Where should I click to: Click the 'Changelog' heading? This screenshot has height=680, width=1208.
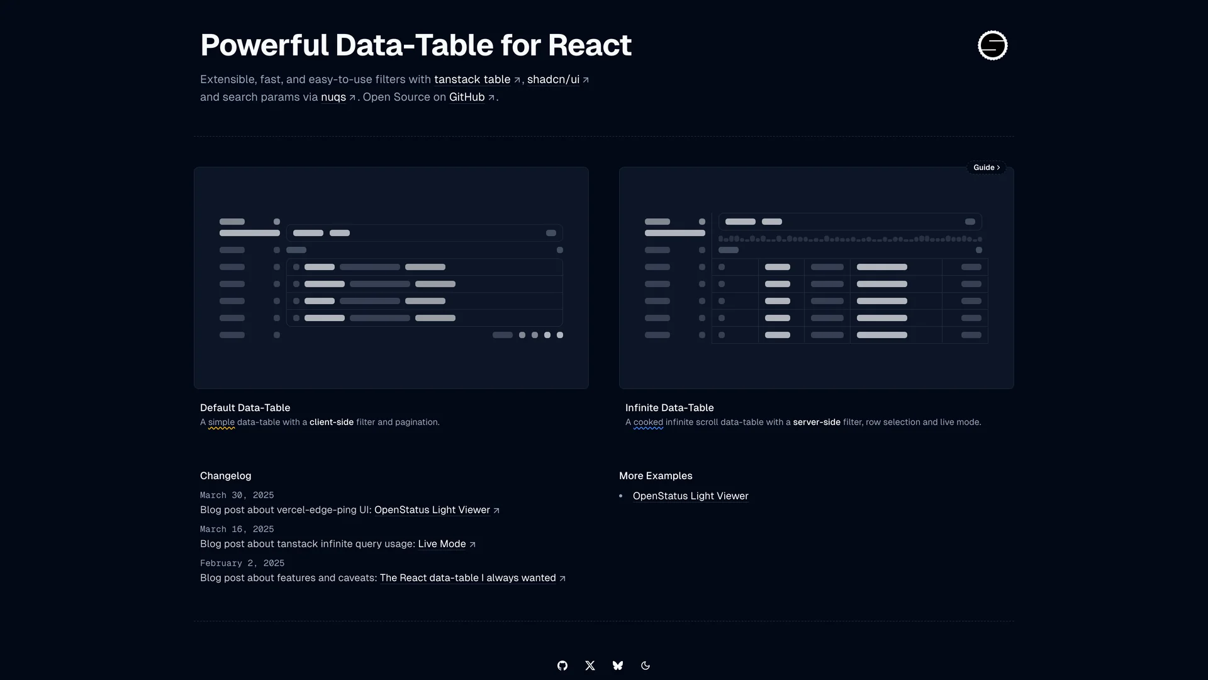226,476
